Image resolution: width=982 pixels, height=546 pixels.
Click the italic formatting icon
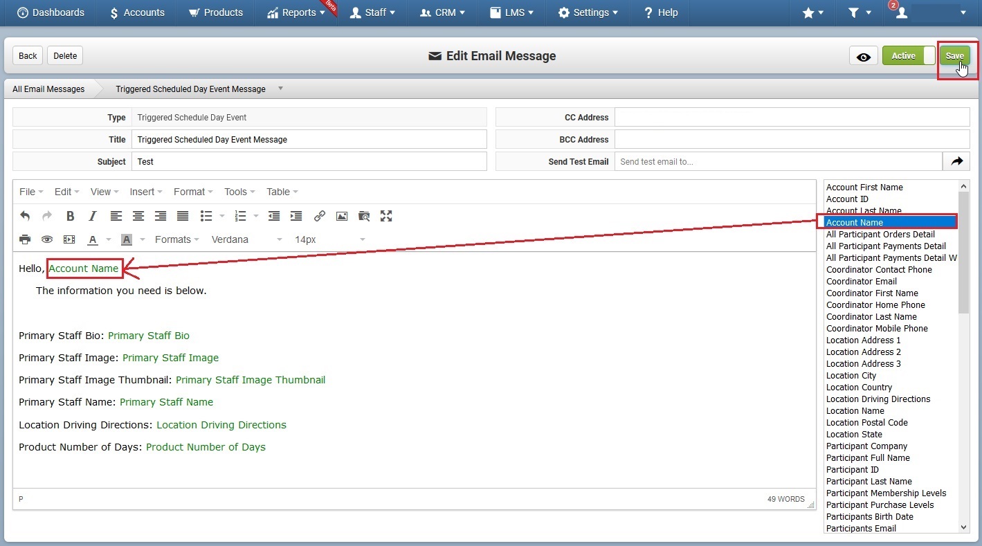point(93,216)
